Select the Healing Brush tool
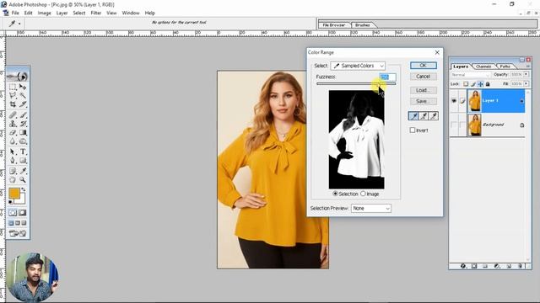Screen dimensions: 540x303 [13, 114]
